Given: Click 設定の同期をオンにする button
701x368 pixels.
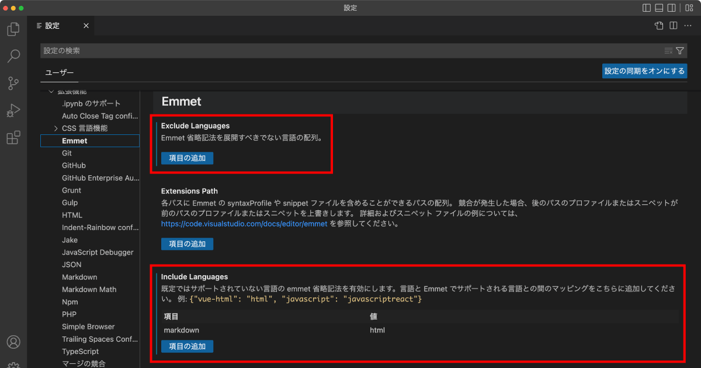Looking at the screenshot, I should click(644, 71).
